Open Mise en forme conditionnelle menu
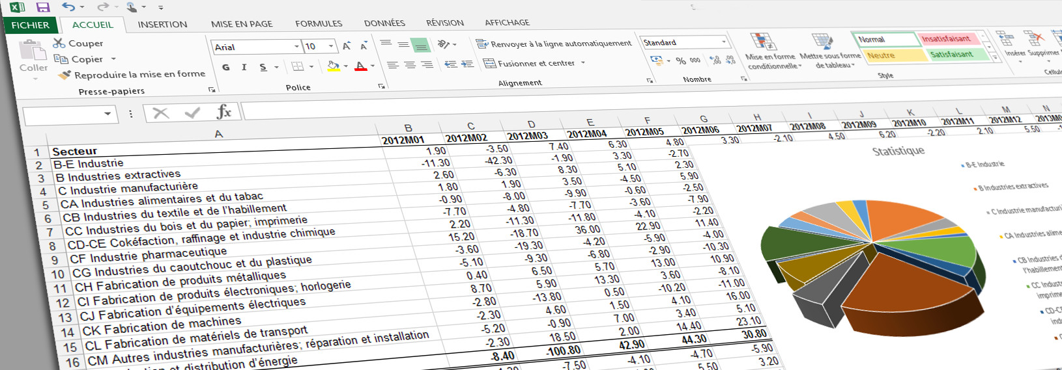 pos(773,51)
